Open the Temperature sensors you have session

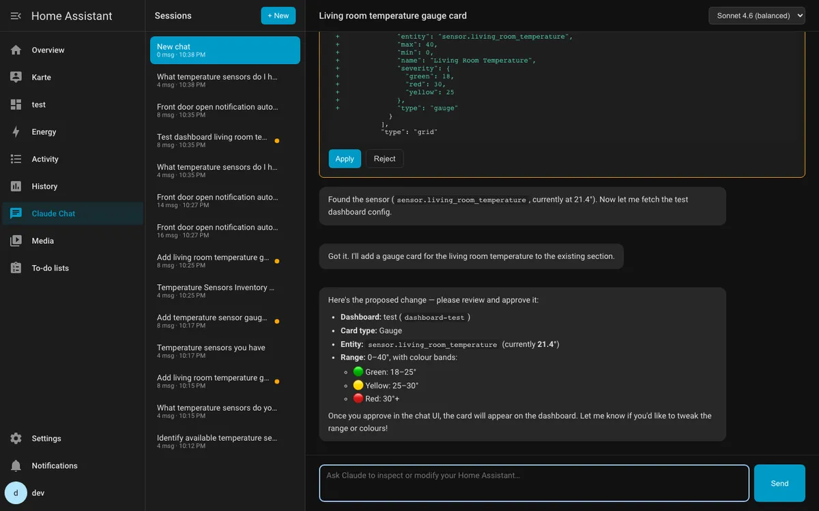[225, 351]
